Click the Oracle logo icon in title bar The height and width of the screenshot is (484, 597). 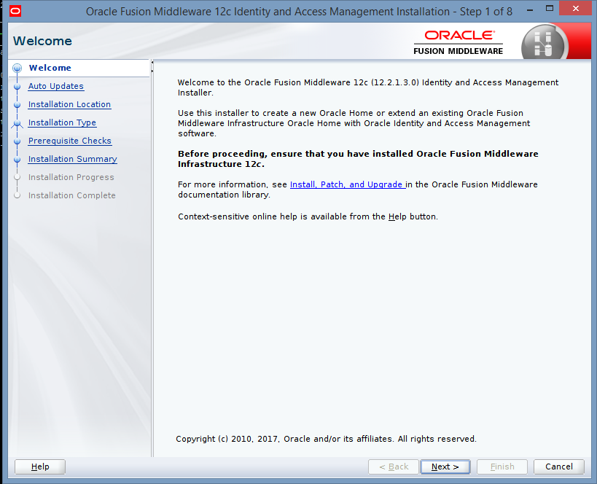coord(15,11)
